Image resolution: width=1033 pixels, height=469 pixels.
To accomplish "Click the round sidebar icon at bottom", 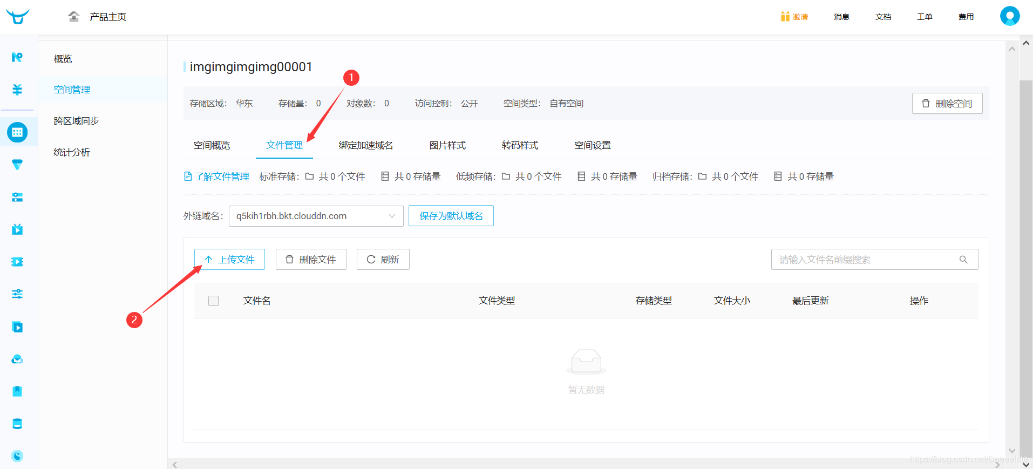I will click(17, 456).
